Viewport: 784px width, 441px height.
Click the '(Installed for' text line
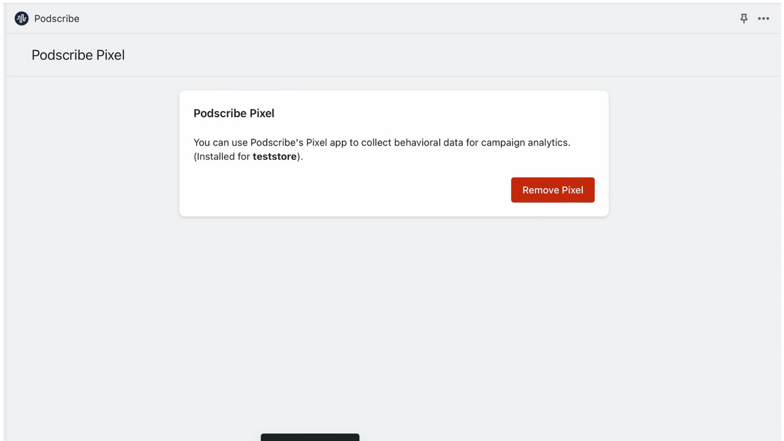pyautogui.click(x=222, y=156)
